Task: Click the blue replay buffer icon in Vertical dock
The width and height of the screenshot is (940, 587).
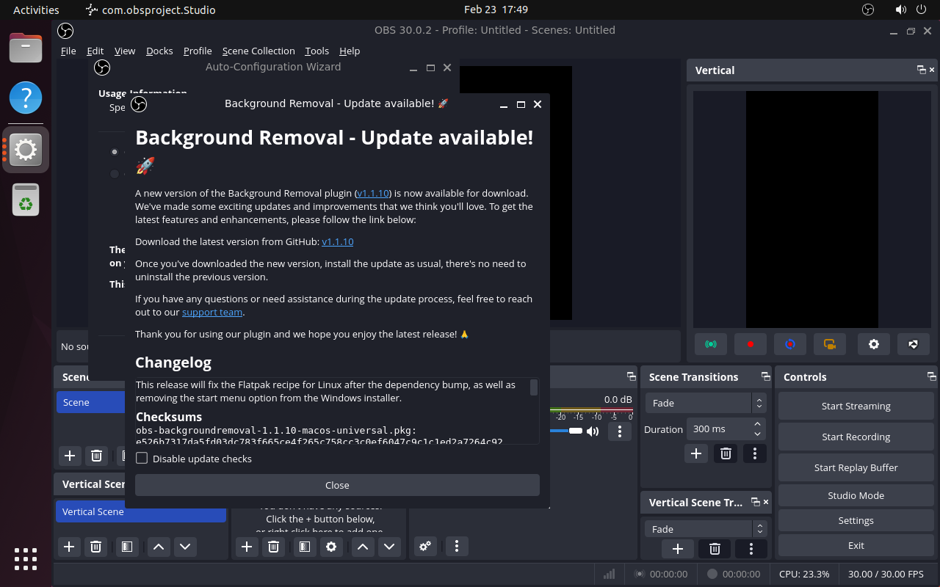Action: pos(790,343)
